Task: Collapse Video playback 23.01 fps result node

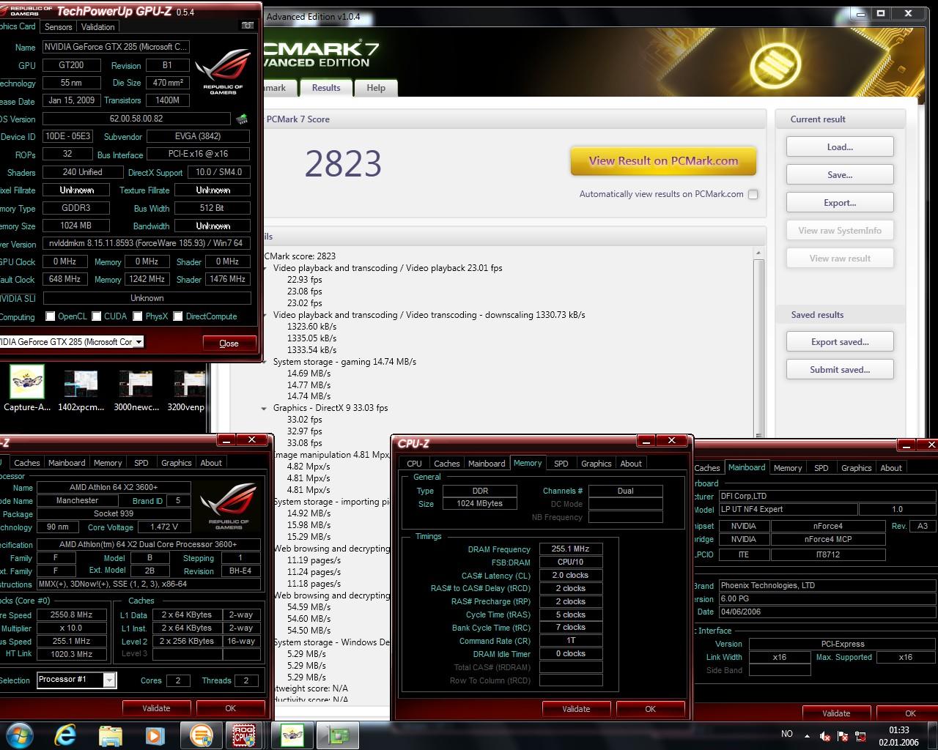Action: point(264,268)
